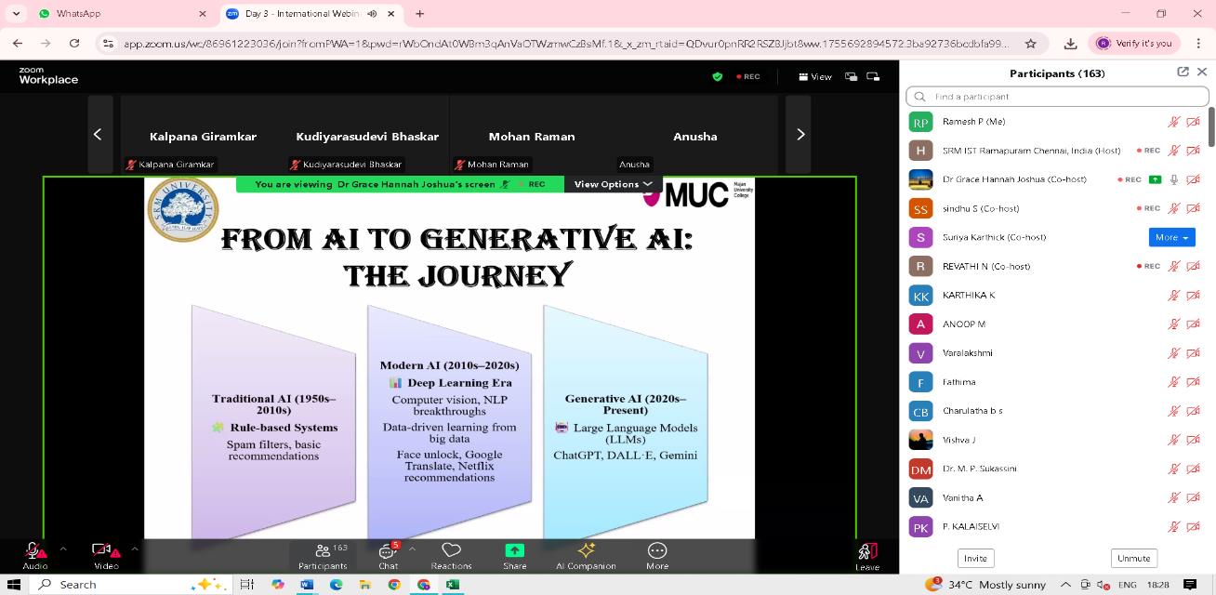Toggle the Participants panel in Zoom toolbar
This screenshot has height=595, width=1216.
coord(323,556)
